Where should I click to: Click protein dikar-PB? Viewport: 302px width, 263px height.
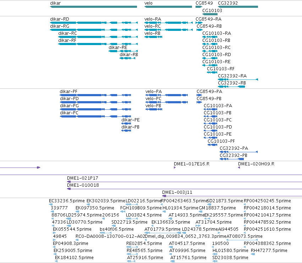[126, 131]
